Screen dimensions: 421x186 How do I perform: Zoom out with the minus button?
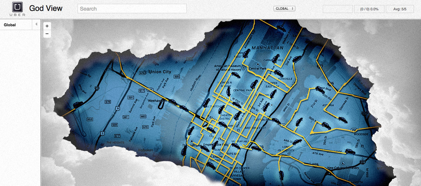click(47, 34)
